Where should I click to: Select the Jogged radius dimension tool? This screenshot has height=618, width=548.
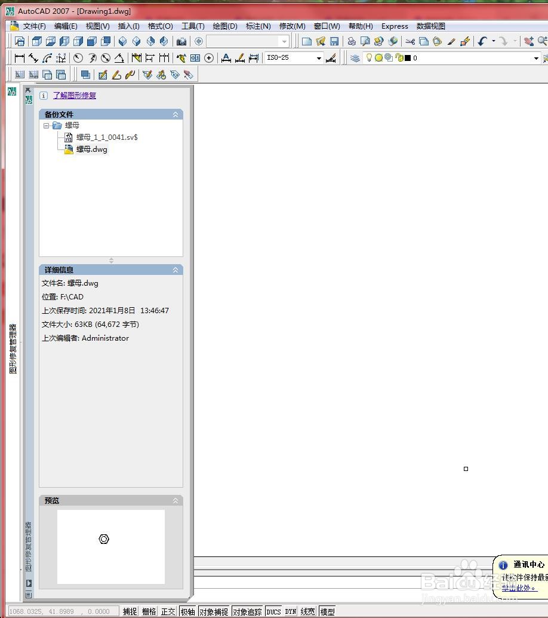click(92, 59)
